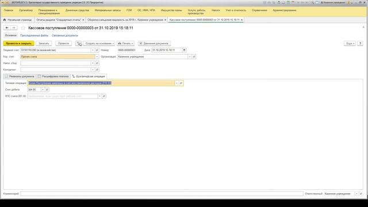Image resolution: width=368 pixels, height=207 pixels.
Task: Click the Записать button
Action: [44, 44]
